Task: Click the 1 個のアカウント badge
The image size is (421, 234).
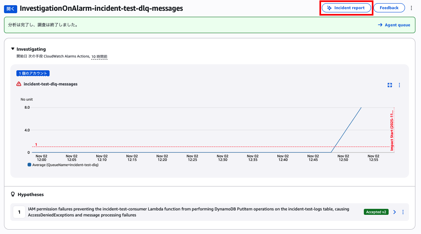Action: point(33,73)
